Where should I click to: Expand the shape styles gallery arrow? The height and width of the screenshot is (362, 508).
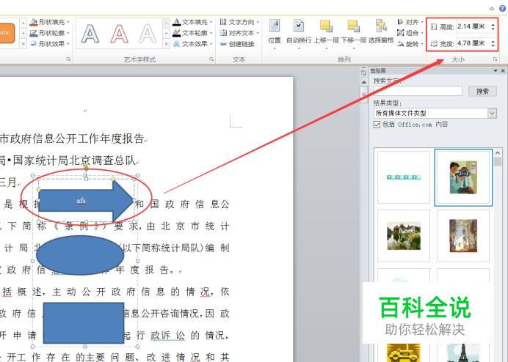(x=23, y=44)
